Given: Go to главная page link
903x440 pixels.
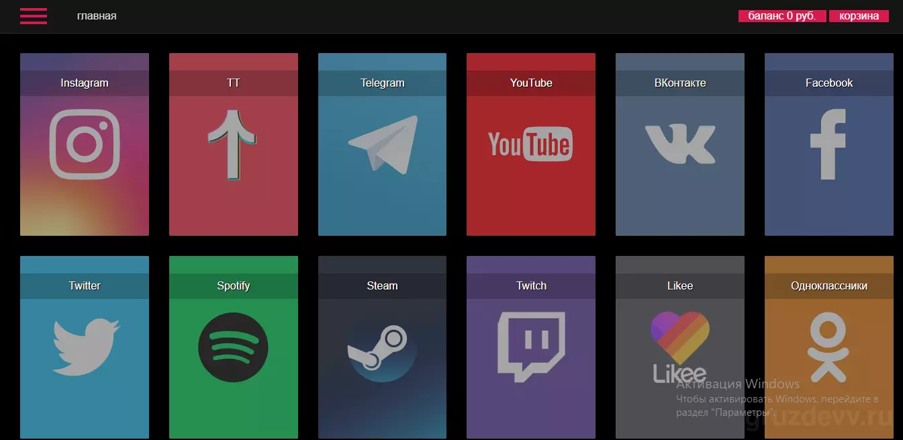Looking at the screenshot, I should (97, 15).
